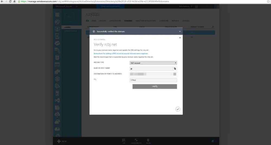271x145 pixels.
Task: Reload the page with the browser refresh button
Action: (x=10, y=2)
